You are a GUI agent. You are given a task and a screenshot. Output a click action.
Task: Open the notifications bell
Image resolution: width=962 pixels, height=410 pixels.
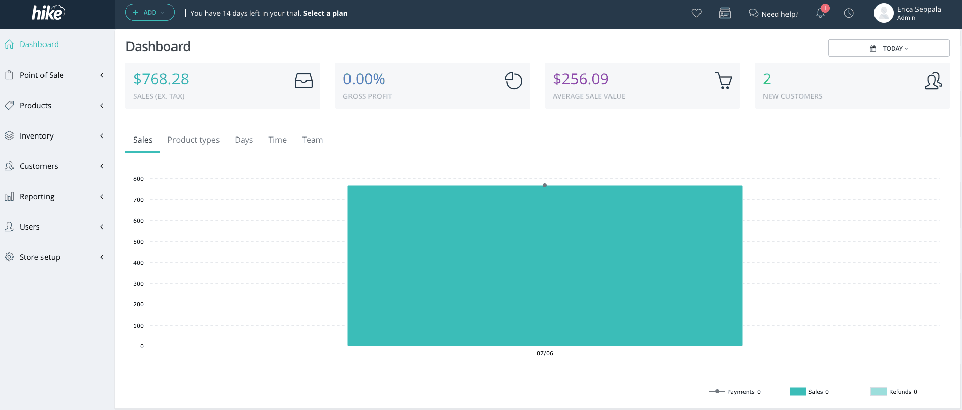(821, 13)
